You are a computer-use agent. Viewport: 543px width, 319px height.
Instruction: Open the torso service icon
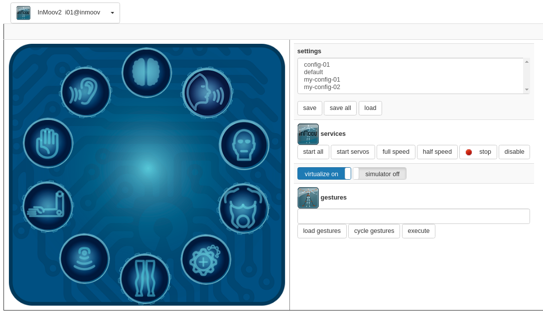point(244,209)
